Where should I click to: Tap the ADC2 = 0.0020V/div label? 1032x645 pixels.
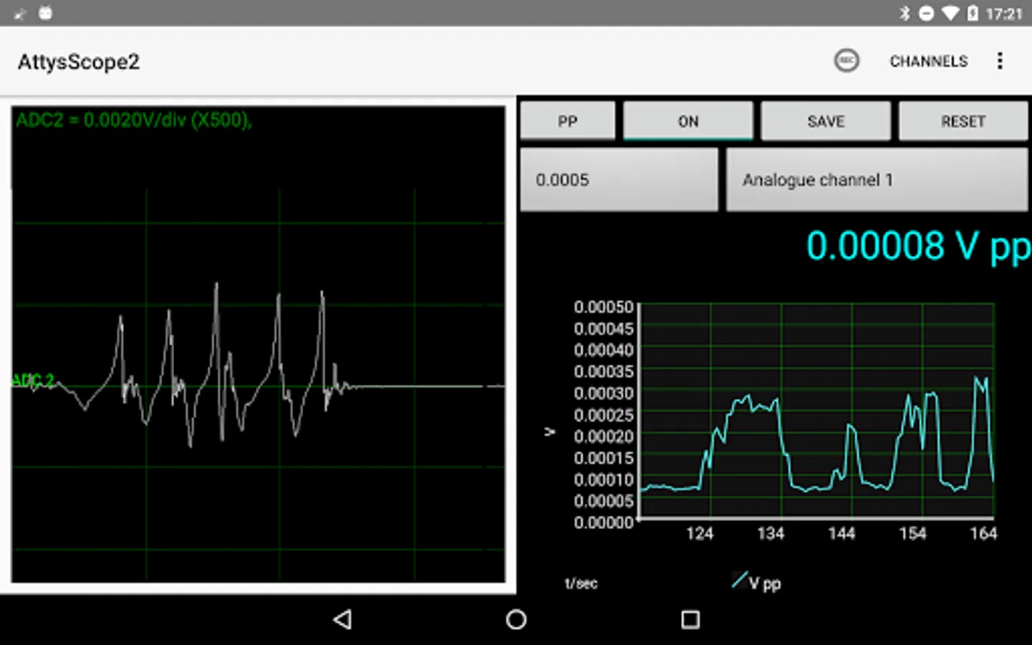pos(134,120)
